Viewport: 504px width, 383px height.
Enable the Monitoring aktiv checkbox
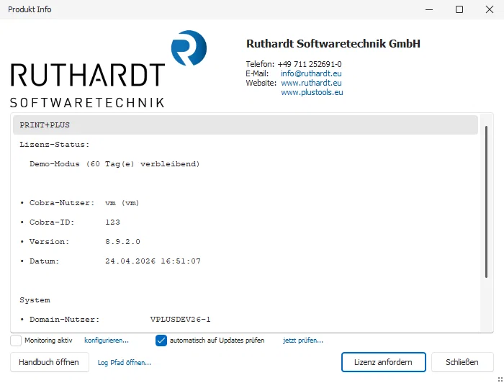tap(16, 341)
